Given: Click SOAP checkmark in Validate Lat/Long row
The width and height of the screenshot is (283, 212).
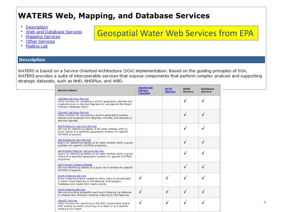Looking at the screenshot, I should tap(185, 100).
